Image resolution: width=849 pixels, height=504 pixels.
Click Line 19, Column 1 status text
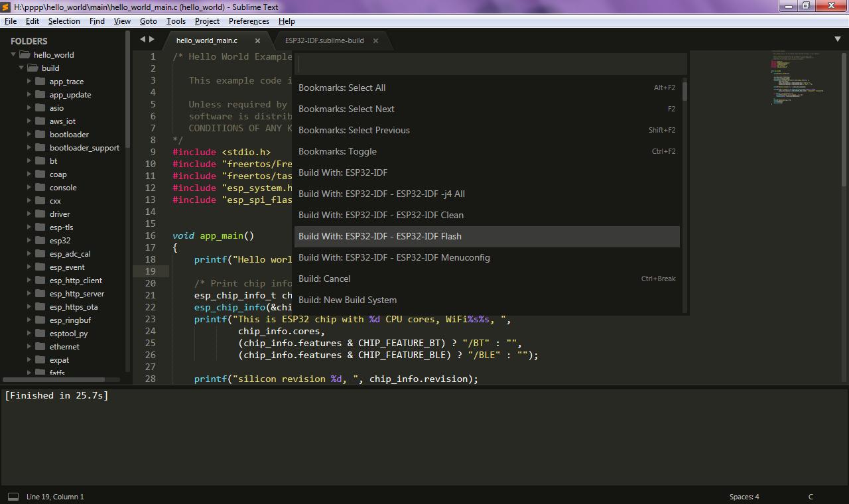pyautogui.click(x=55, y=497)
